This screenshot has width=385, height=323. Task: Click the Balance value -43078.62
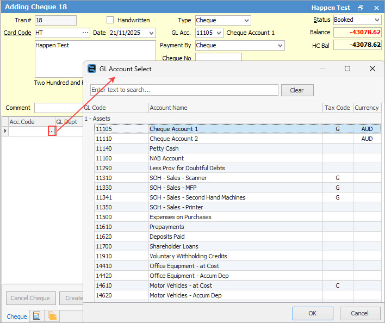pyautogui.click(x=357, y=33)
